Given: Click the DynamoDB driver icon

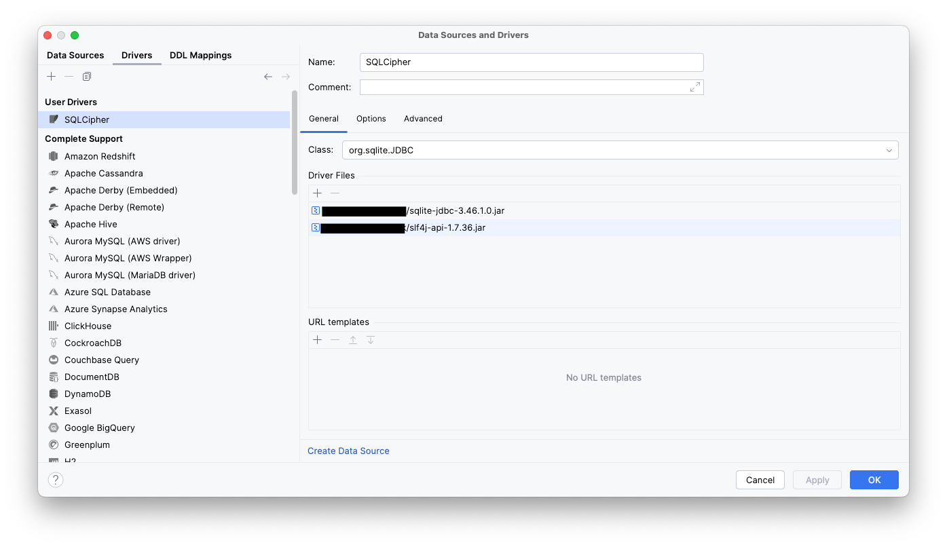Looking at the screenshot, I should (x=54, y=394).
